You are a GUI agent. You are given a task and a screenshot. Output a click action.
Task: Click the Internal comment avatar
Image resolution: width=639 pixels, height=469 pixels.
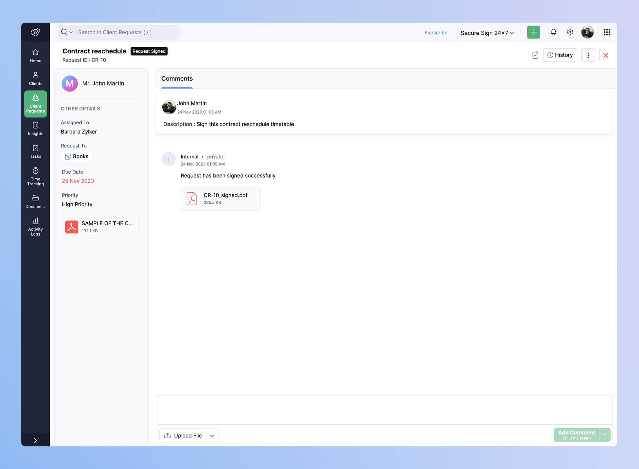click(169, 159)
